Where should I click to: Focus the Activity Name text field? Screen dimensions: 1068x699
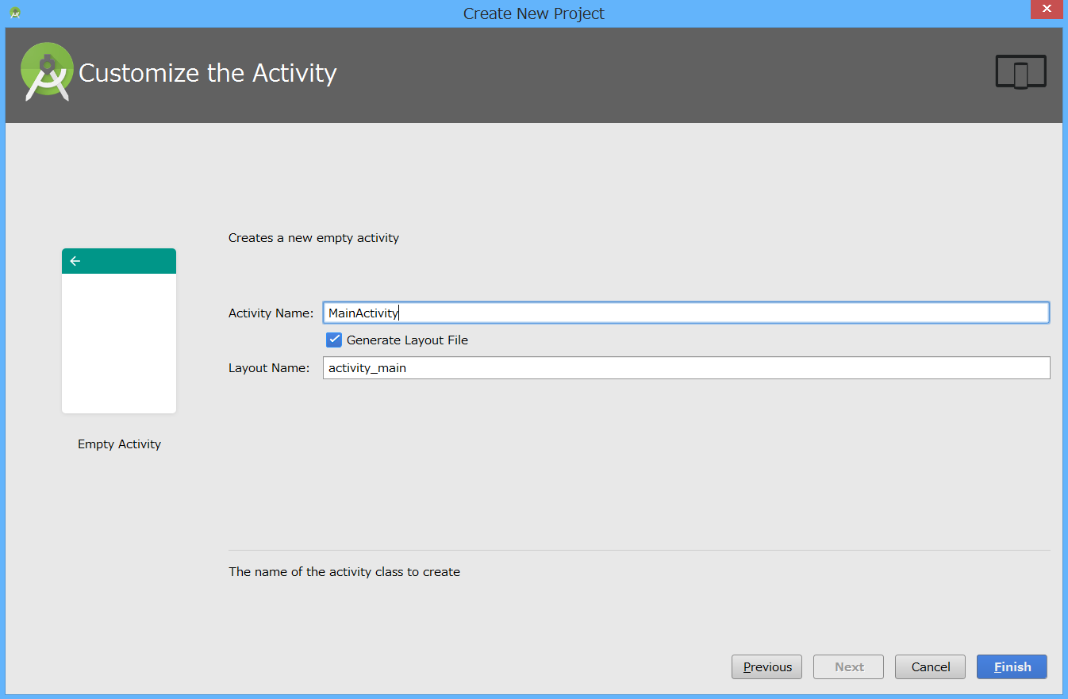pyautogui.click(x=686, y=313)
